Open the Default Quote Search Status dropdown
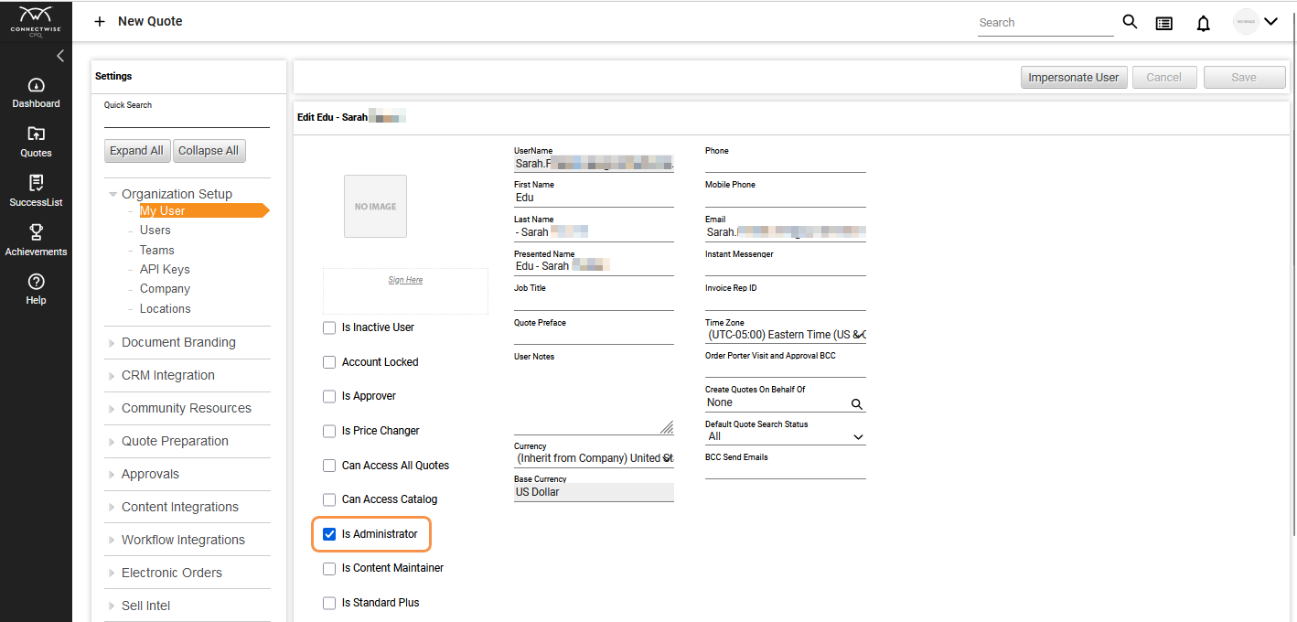Image resolution: width=1297 pixels, height=622 pixels. (x=785, y=436)
